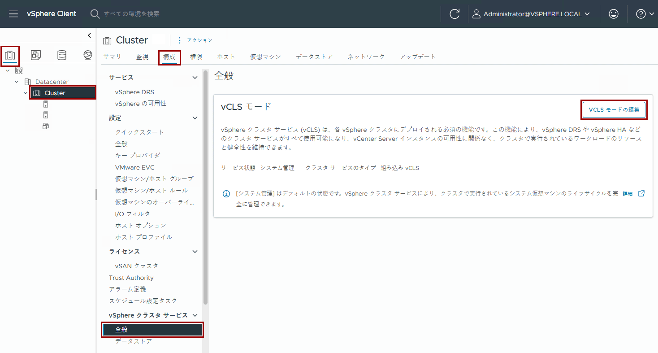
Task: Collapse the navigator pane with the arrow
Action: coord(89,35)
